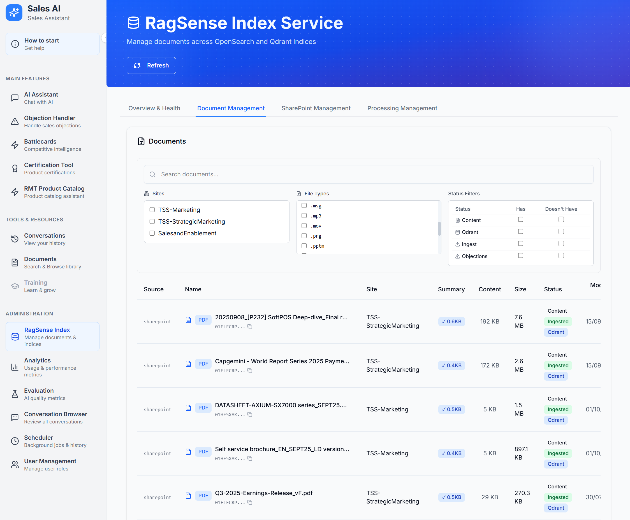
Task: Click the Battlecards lightning icon
Action: click(15, 145)
